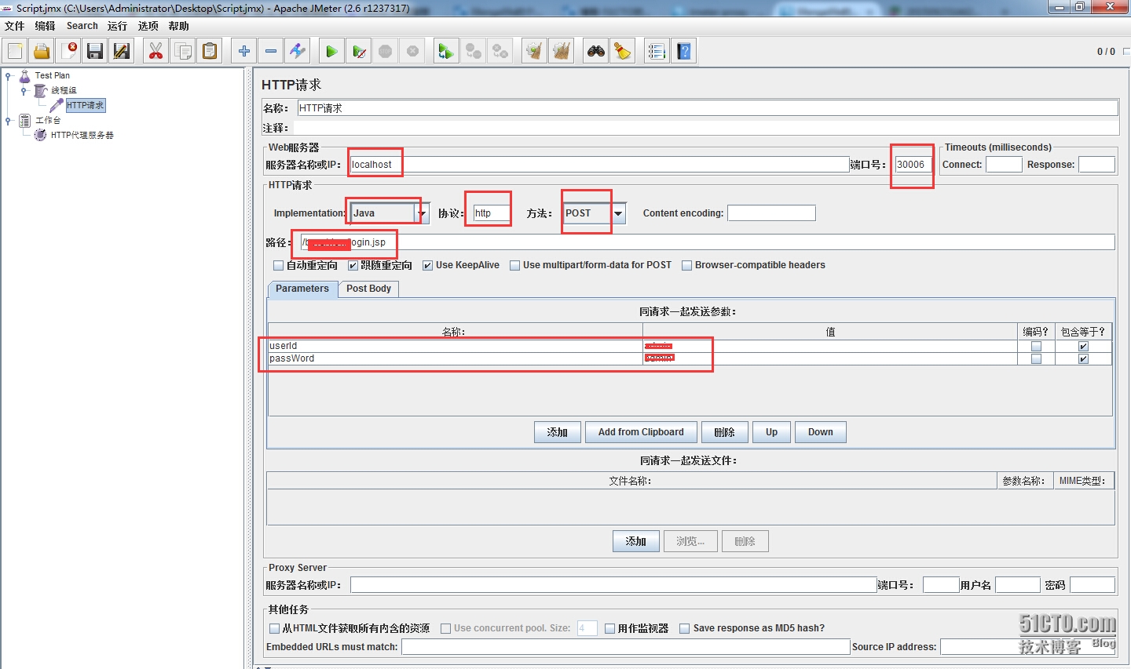Viewport: 1131px width, 669px height.
Task: Switch to the Post Body tab
Action: [368, 289]
